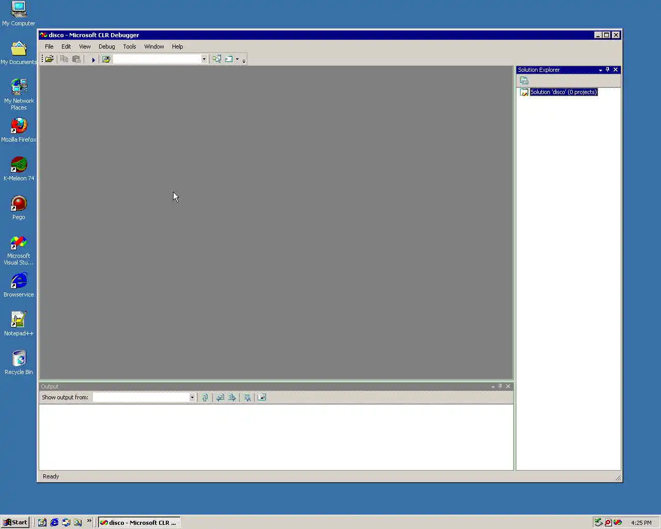Click the 4:25 PM system tray clock
This screenshot has height=529, width=661.
[641, 523]
